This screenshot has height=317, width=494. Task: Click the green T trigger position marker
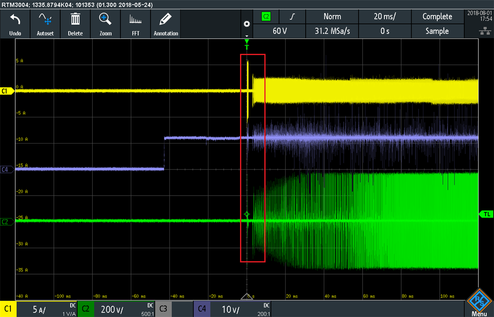pyautogui.click(x=247, y=44)
